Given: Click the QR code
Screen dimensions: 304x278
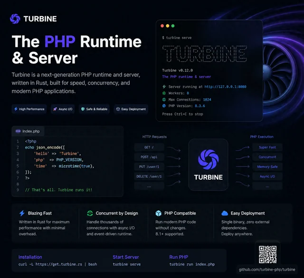Looking at the screenshot, I should (x=267, y=254).
